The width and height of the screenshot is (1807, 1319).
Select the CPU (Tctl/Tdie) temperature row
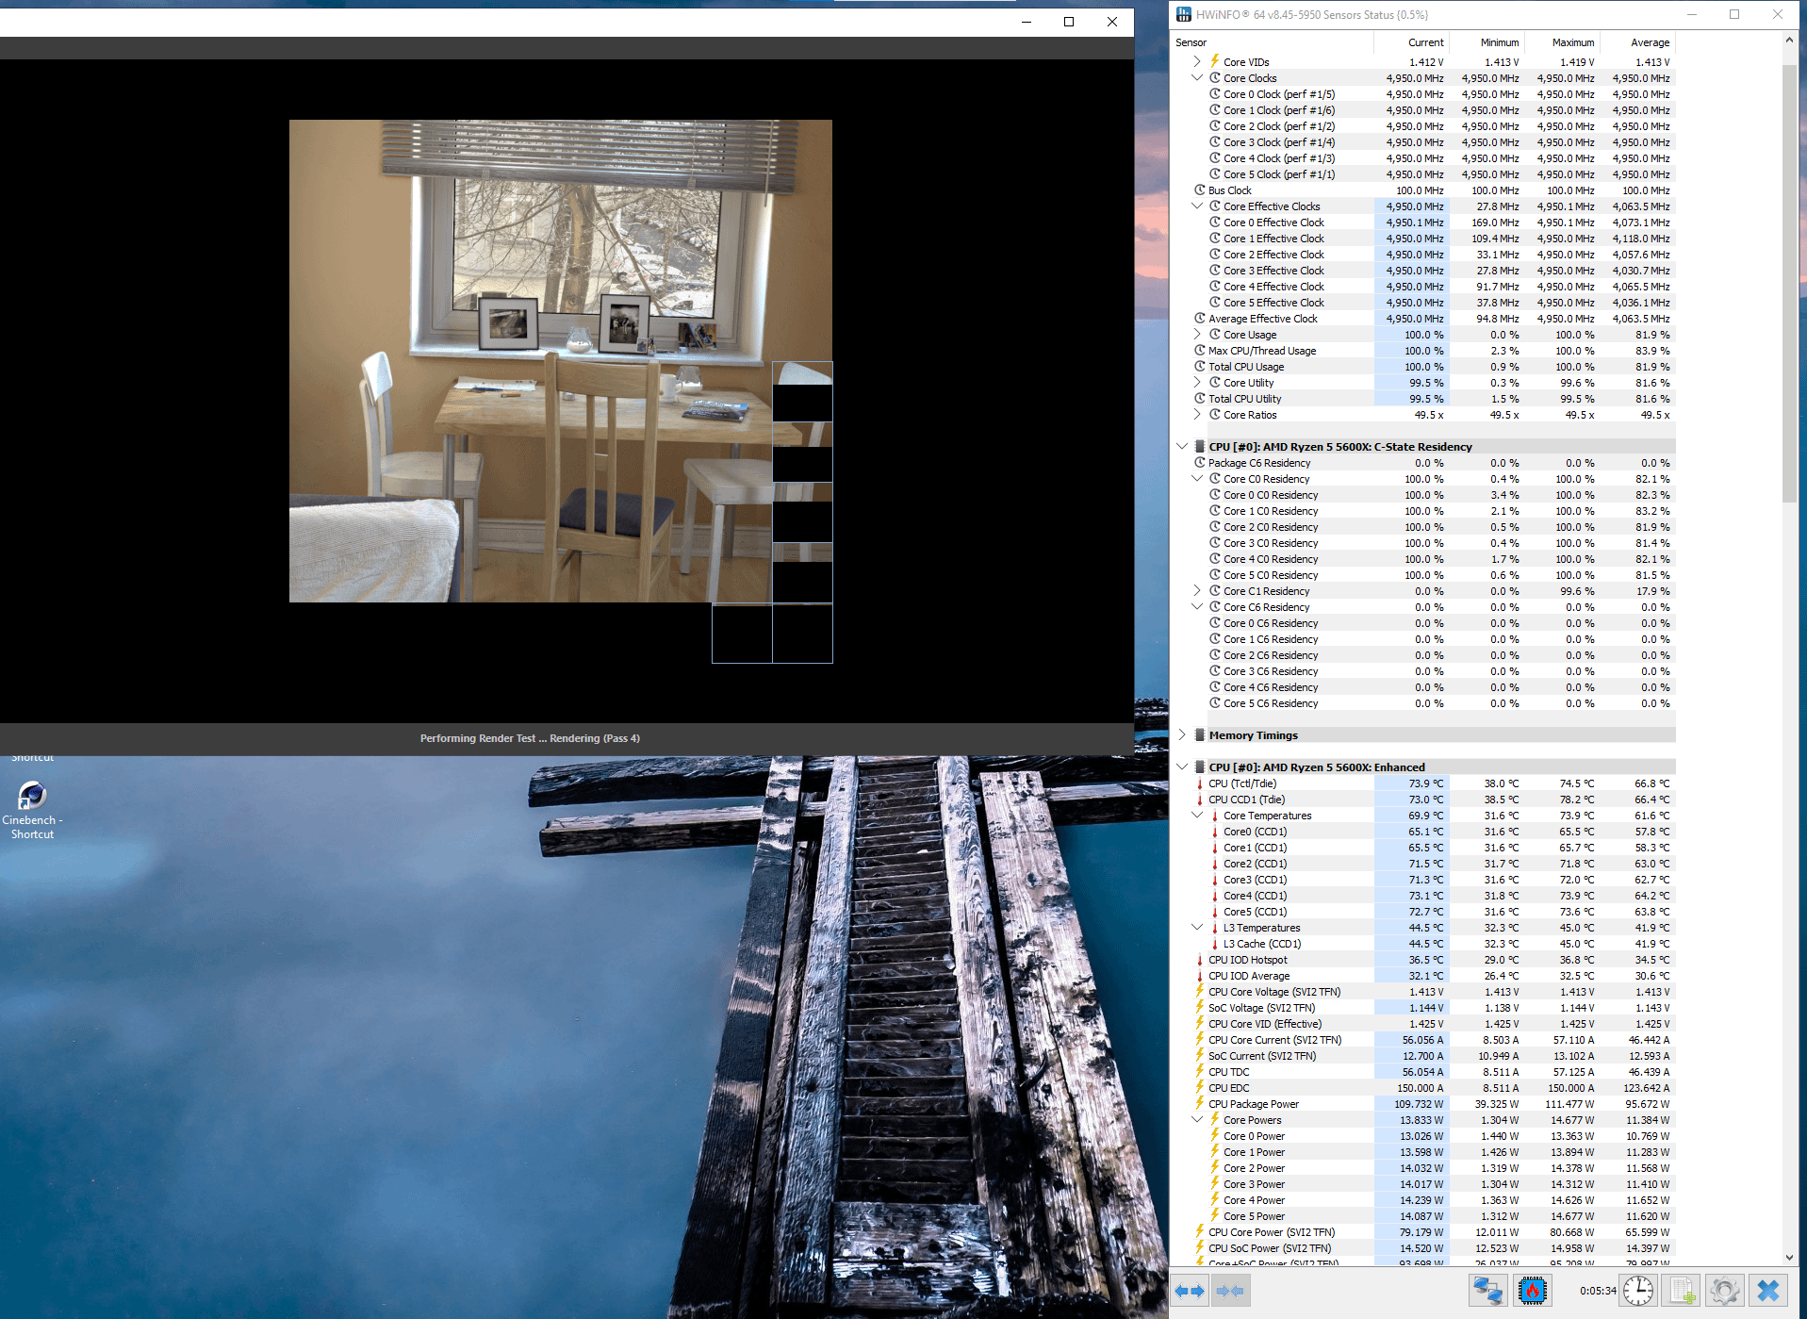click(x=1242, y=783)
